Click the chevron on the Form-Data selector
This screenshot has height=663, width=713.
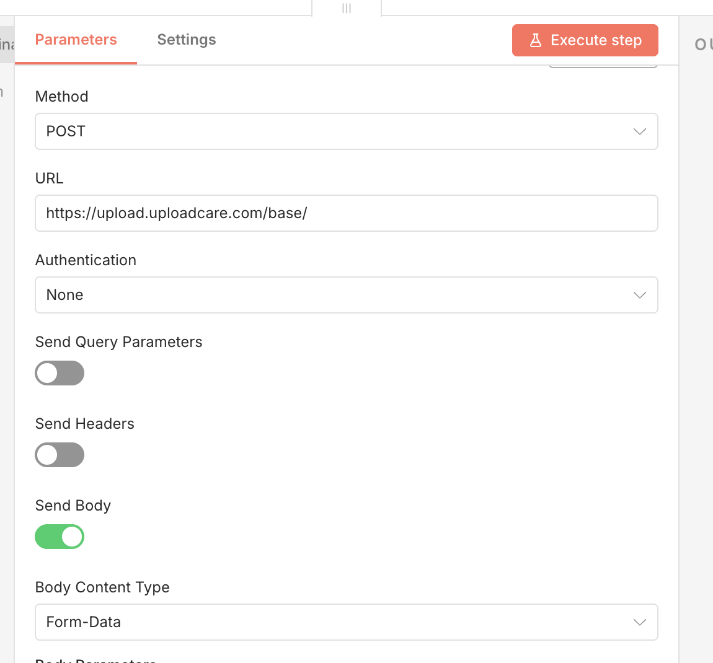coord(639,622)
